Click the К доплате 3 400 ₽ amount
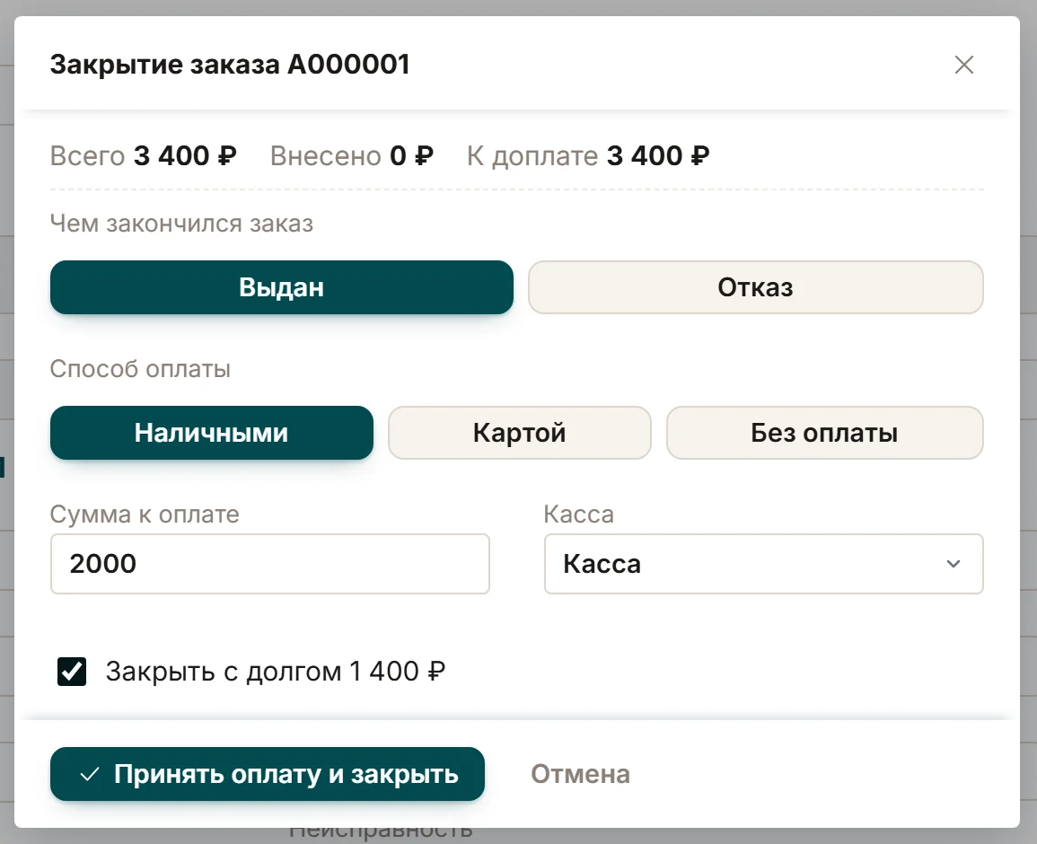The width and height of the screenshot is (1037, 844). [588, 156]
